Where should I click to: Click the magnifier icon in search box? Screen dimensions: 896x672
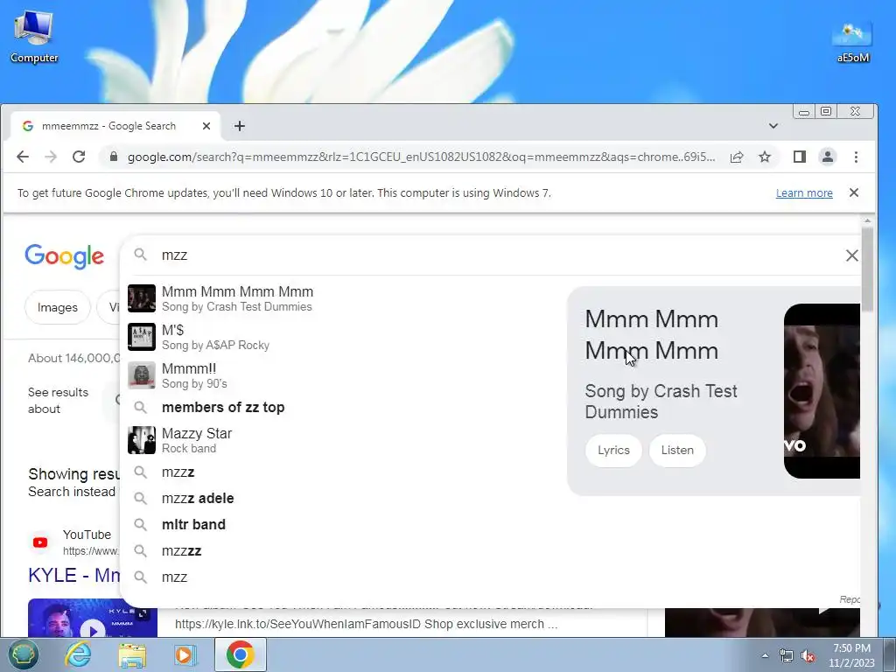tap(140, 255)
